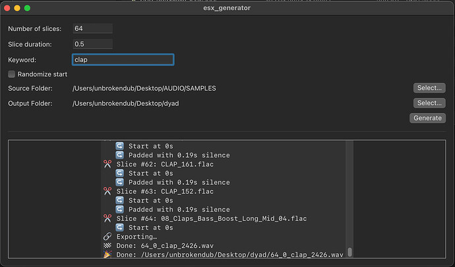Choose Select… for Output Folder

[x=429, y=103]
